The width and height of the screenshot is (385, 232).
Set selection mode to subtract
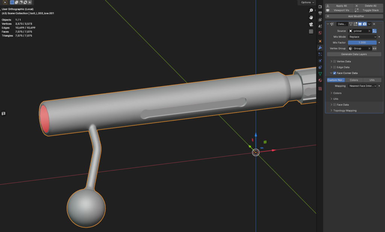21,2
